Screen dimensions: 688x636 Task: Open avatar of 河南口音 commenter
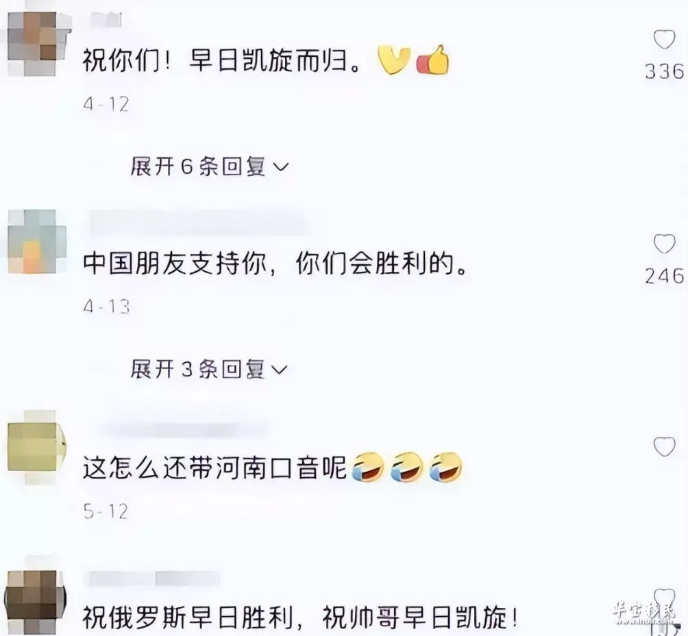click(37, 447)
